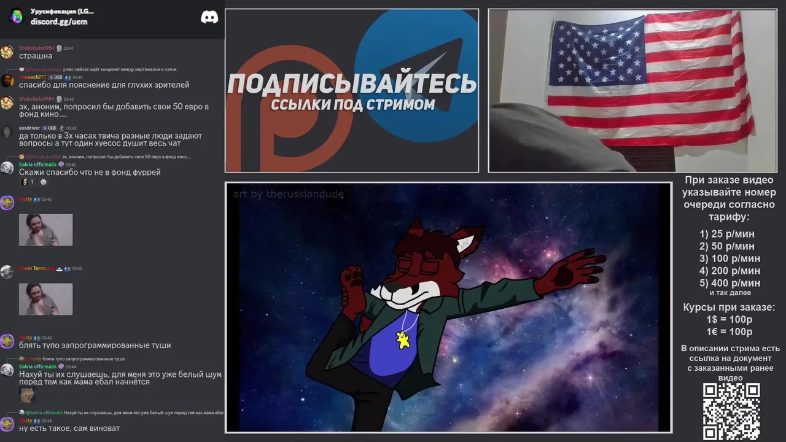786x442 pixels.
Task: Click the Discord logo in the chat header
Action: 209,17
